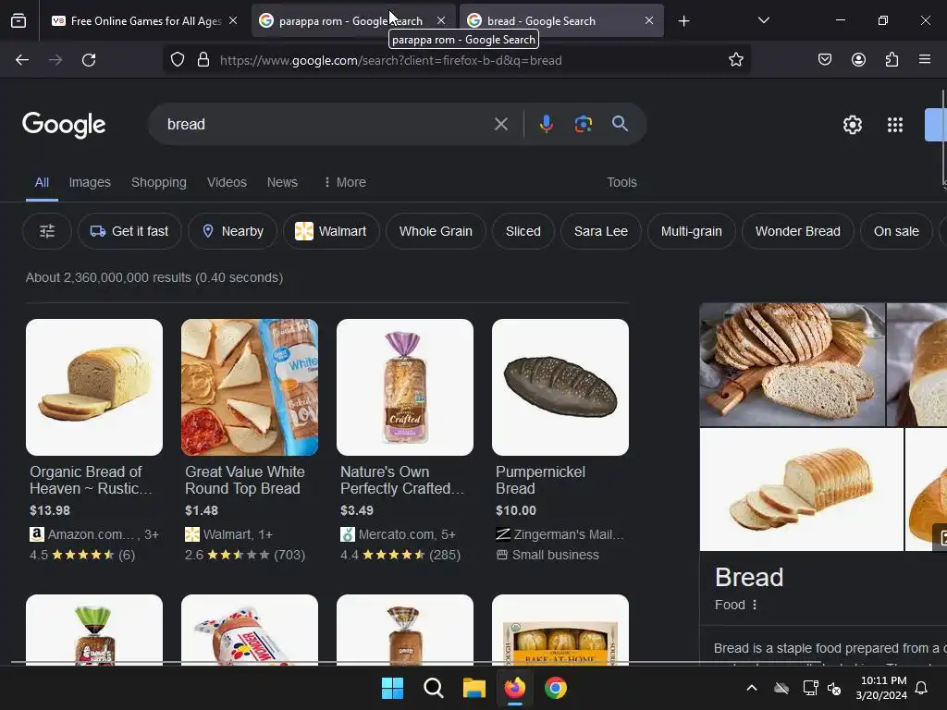Screen dimensions: 947x710
Task: Filter by Sara Lee brand
Action: (x=601, y=231)
